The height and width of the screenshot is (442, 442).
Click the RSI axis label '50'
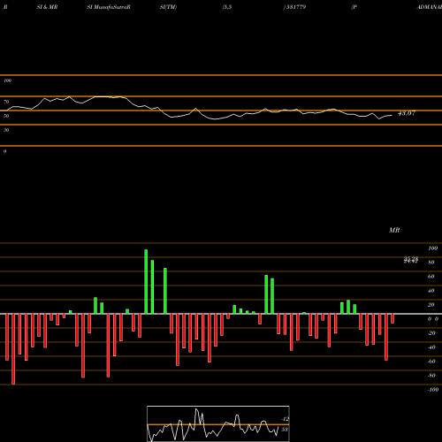6,116
